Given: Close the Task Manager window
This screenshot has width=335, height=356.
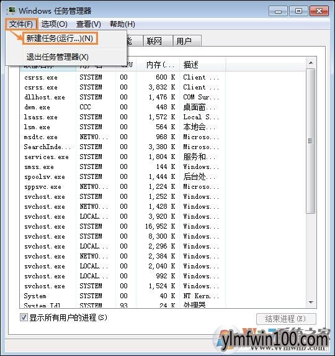Looking at the screenshot, I should pyautogui.click(x=319, y=11).
